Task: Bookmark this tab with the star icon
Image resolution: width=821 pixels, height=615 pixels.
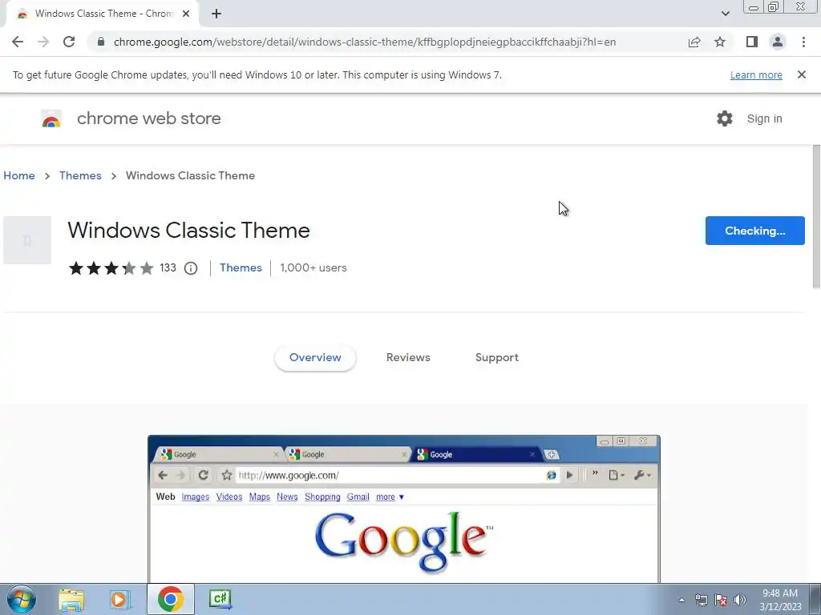Action: point(720,42)
